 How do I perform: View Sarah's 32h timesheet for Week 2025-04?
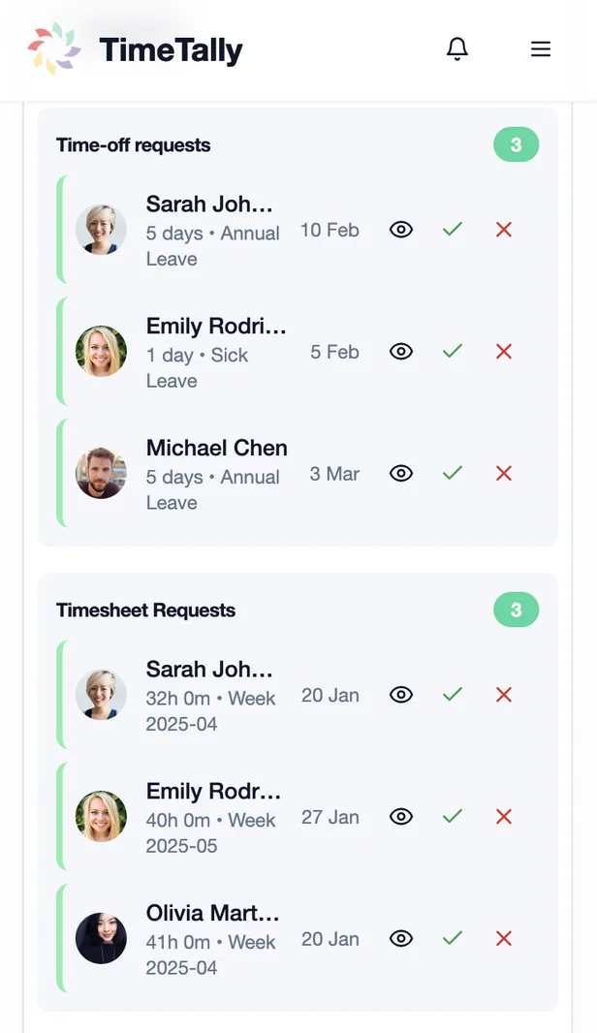tap(401, 695)
